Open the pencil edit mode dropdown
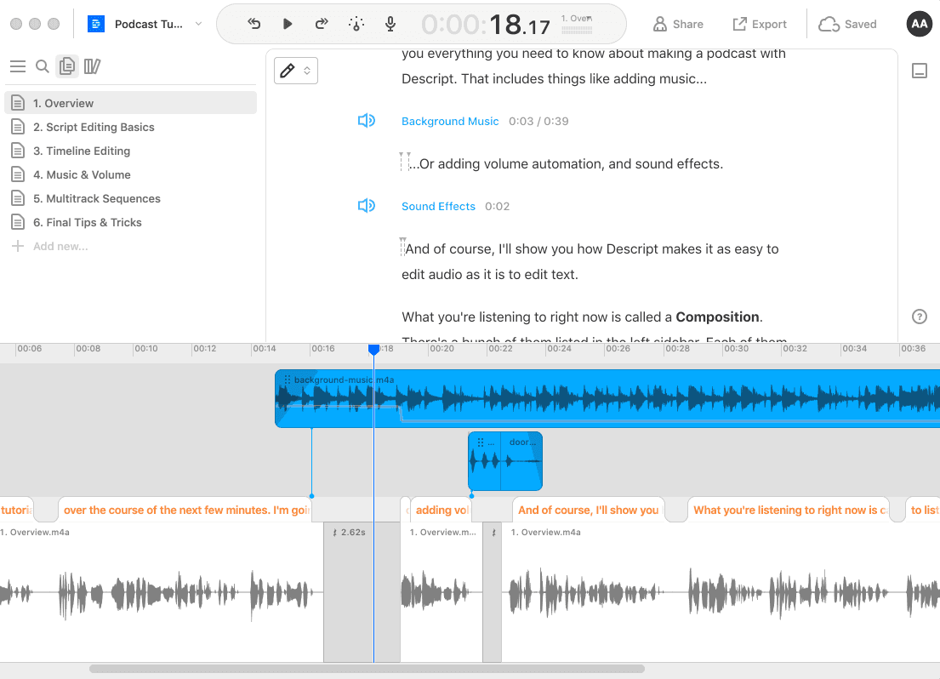 coord(295,71)
